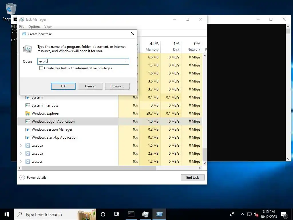
Task: Click Cancel in Create new task dialog
Action: click(x=90, y=86)
